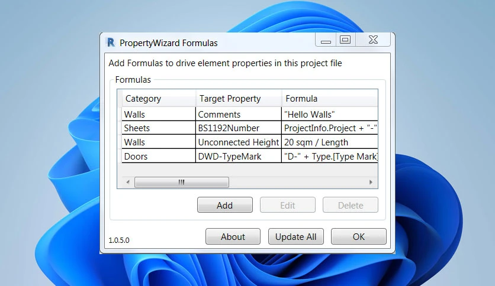The height and width of the screenshot is (286, 495).
Task: Click the Revit R icon in title bar
Action: pyautogui.click(x=111, y=43)
